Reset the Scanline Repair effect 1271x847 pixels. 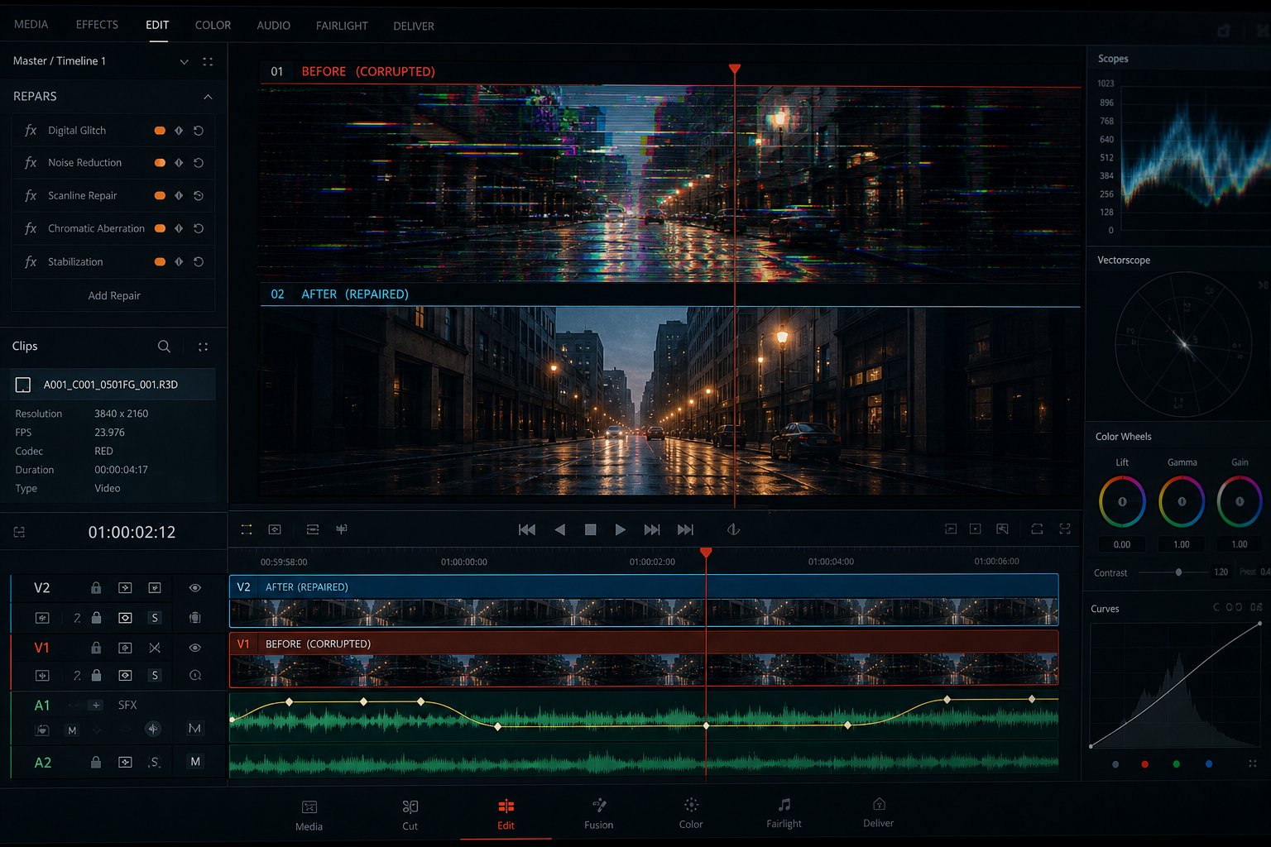pyautogui.click(x=199, y=196)
